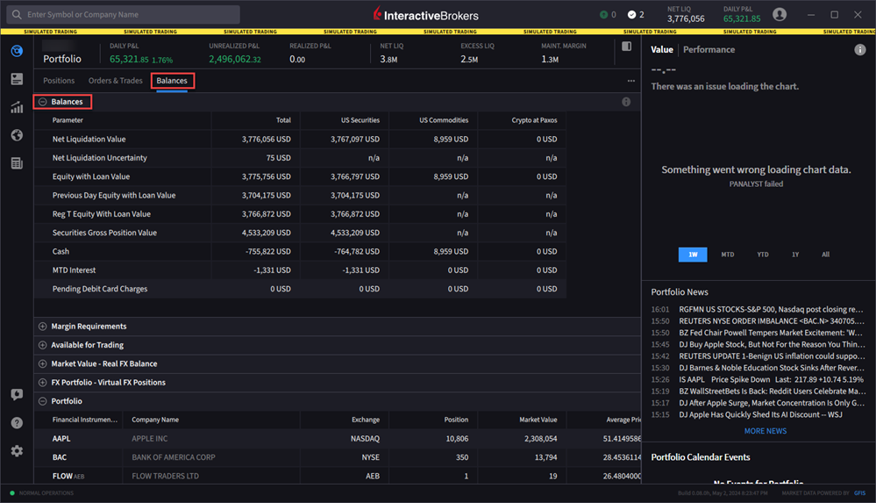Screen dimensions: 876x503
Task: Switch to the Orders & Trades tab
Action: coord(115,81)
